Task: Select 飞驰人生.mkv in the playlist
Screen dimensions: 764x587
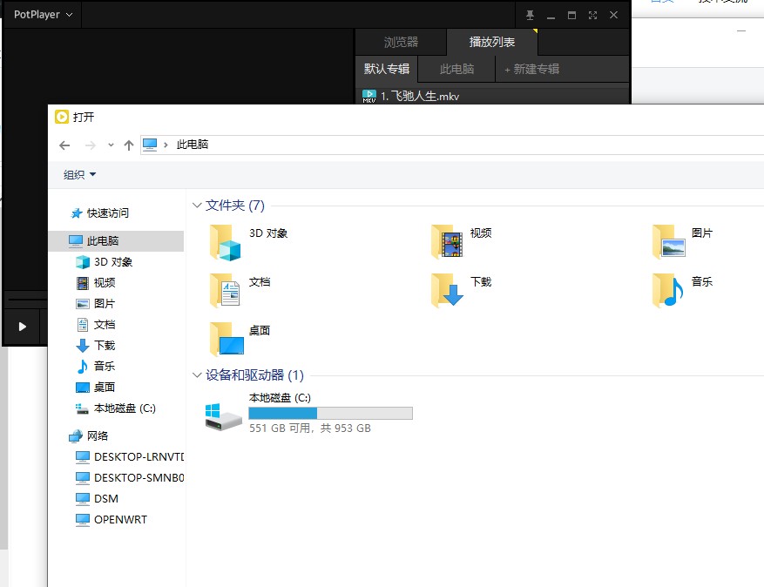Action: (420, 96)
